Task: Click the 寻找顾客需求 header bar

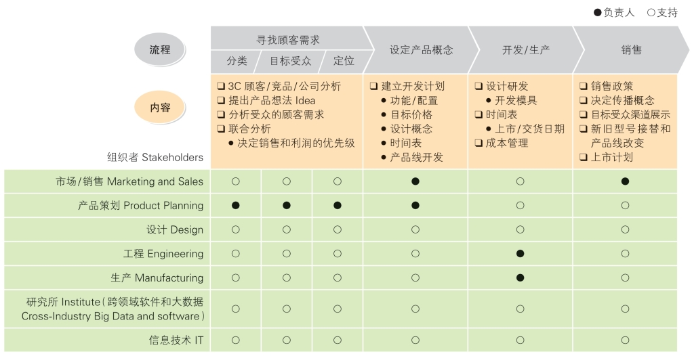Action: click(289, 39)
